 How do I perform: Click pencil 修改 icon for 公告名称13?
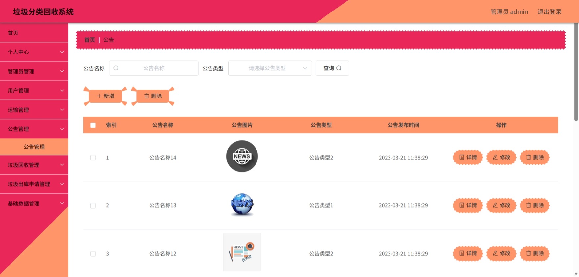(495, 205)
